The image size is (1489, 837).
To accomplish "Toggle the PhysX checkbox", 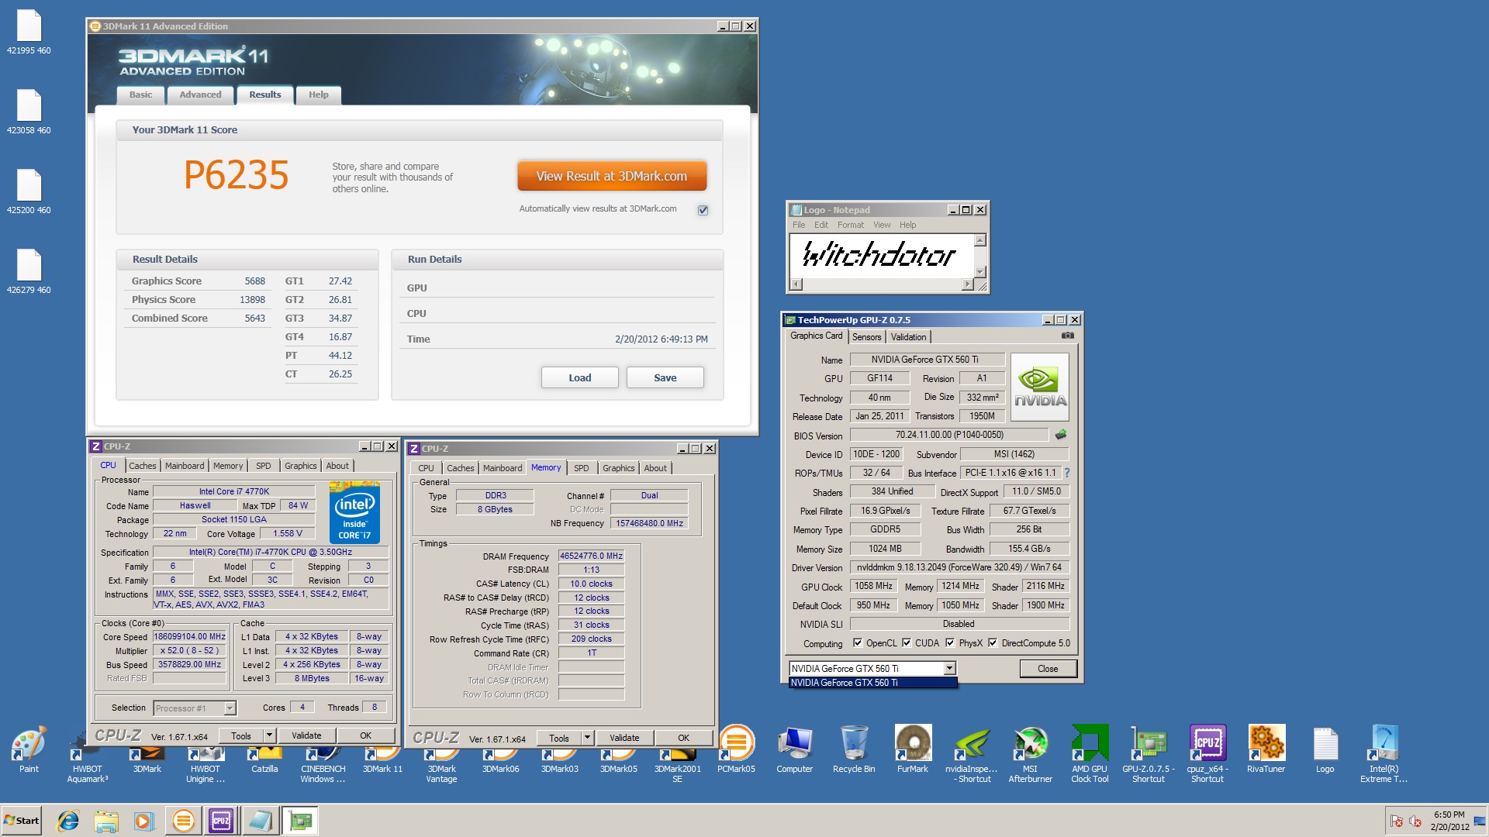I will click(950, 643).
